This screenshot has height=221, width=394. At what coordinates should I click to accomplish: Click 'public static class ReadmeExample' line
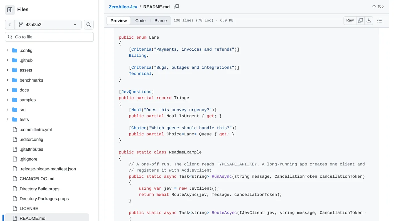coord(160,152)
